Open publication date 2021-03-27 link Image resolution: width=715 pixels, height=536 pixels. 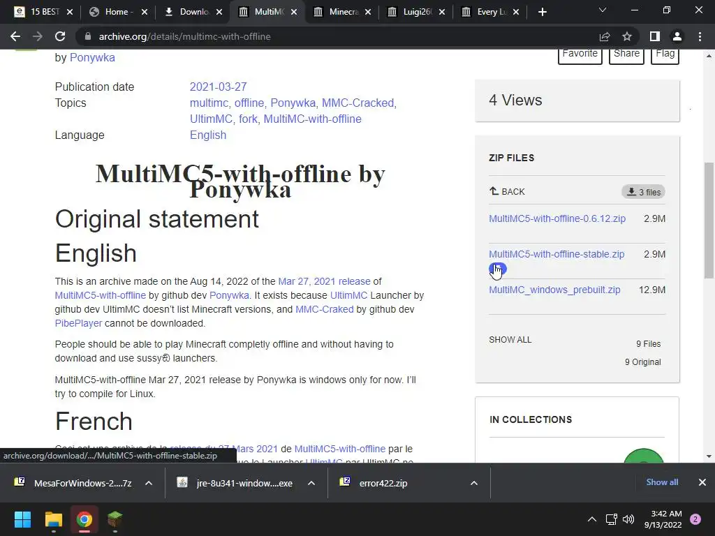point(218,87)
